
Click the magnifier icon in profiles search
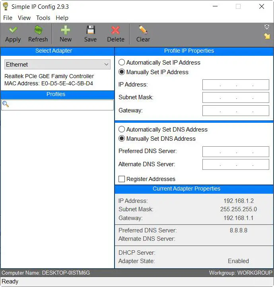6,104
